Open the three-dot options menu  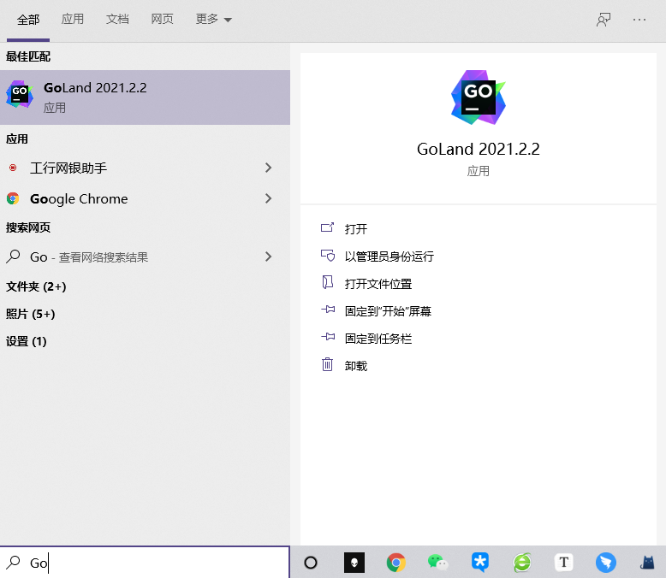pos(639,20)
